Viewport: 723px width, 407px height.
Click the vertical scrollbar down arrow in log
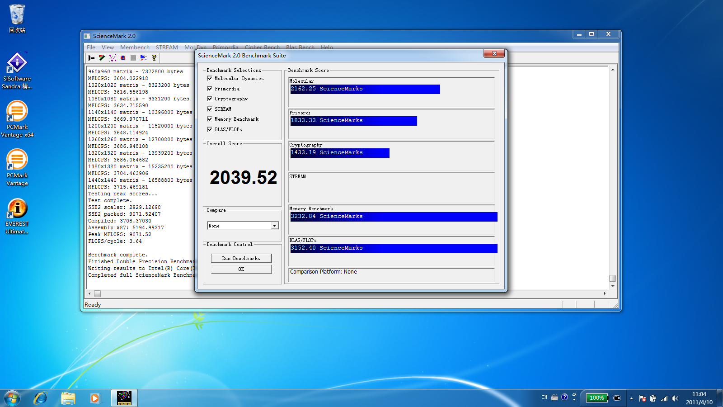[613, 286]
